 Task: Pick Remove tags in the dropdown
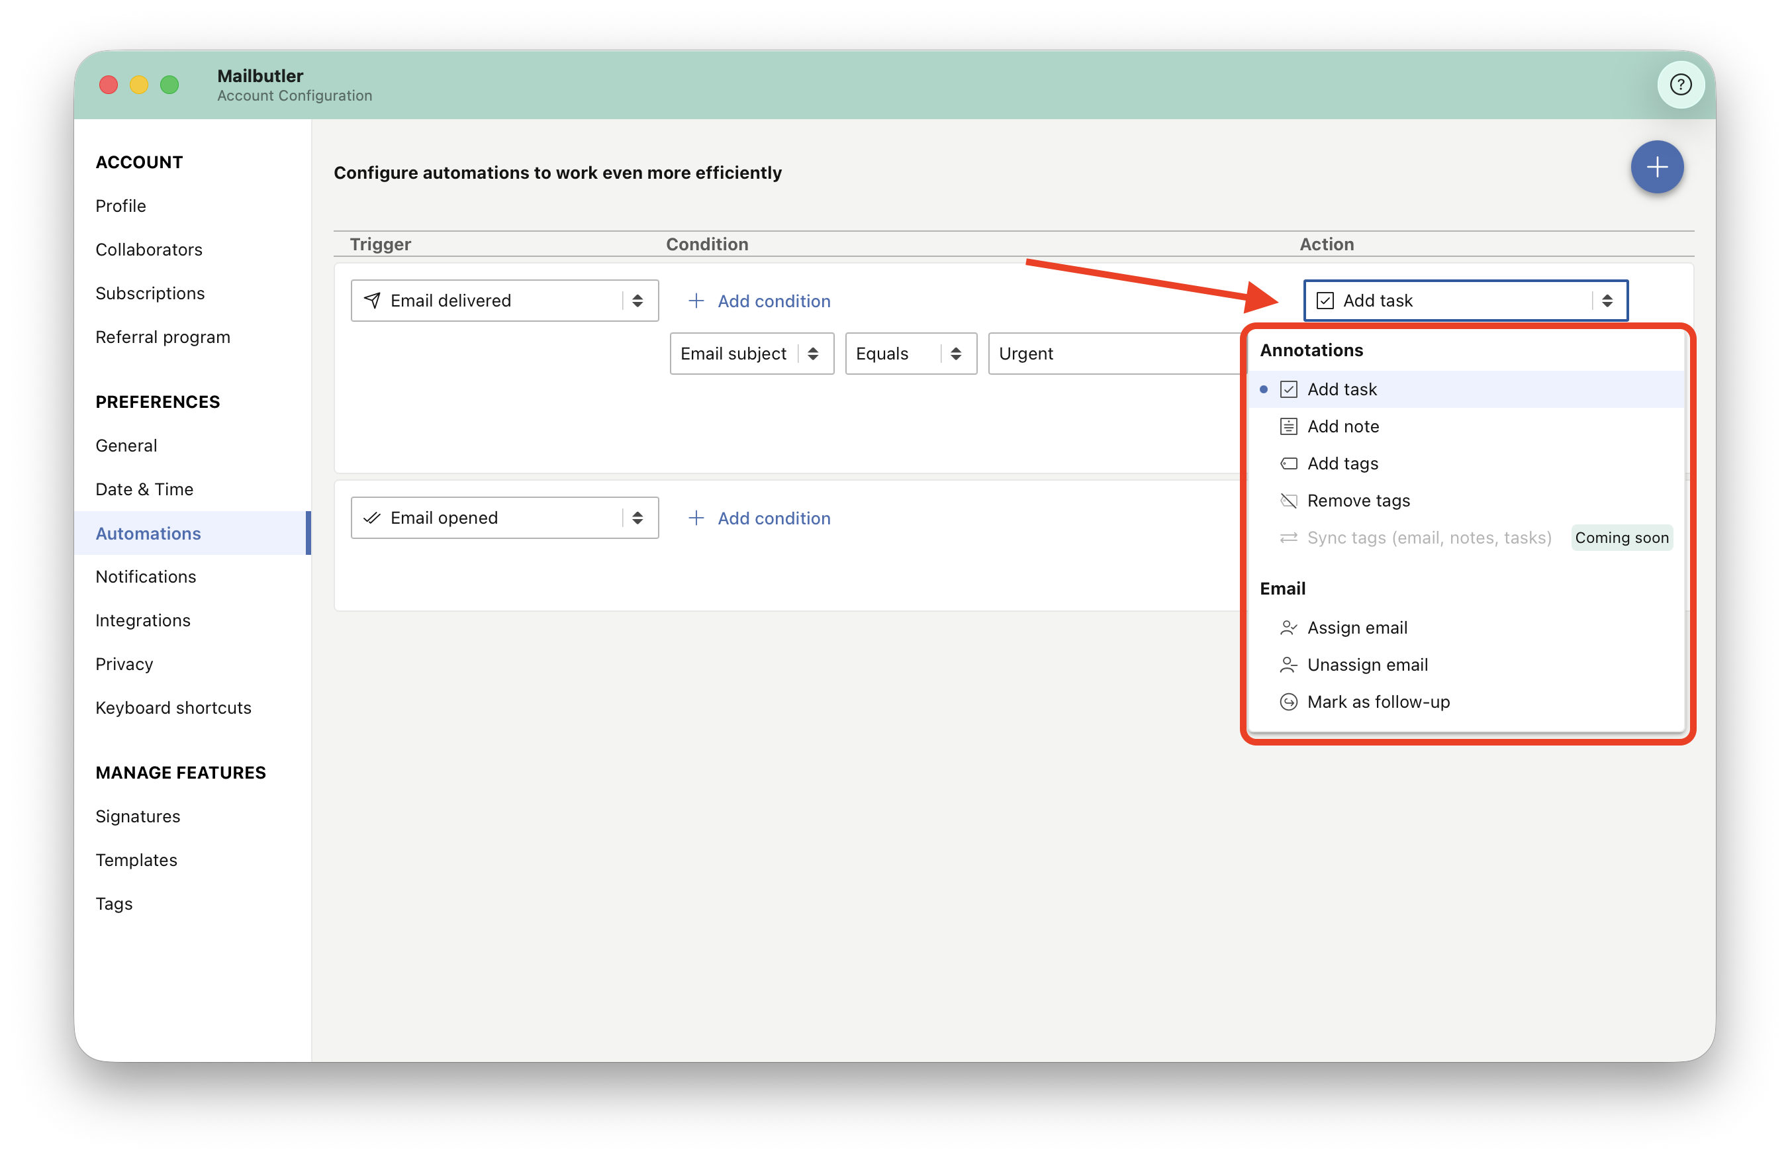[x=1465, y=501]
